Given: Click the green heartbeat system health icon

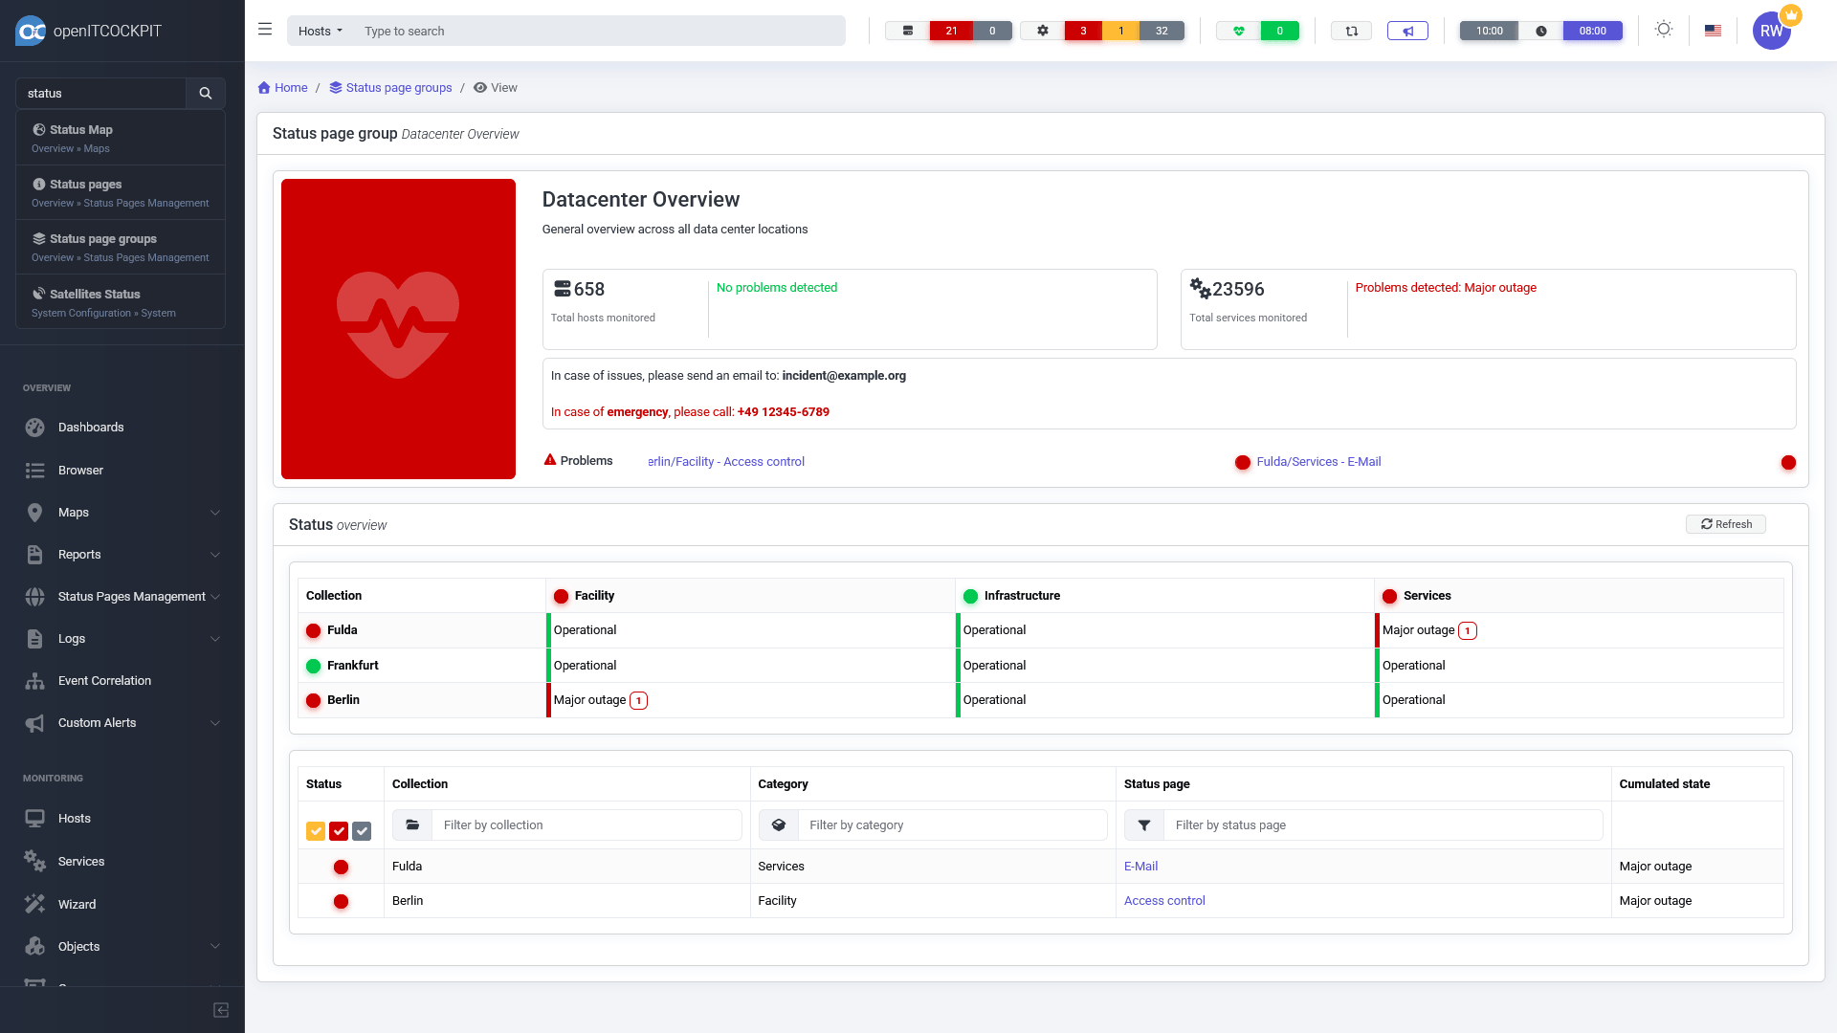Looking at the screenshot, I should click(1238, 31).
